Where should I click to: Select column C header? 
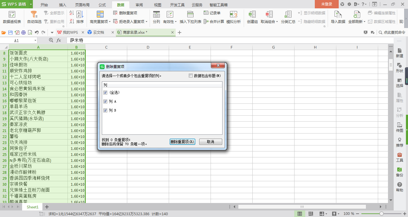(106, 47)
